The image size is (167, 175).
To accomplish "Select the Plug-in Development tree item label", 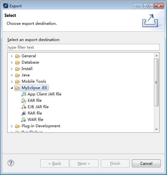I will pos(41,126).
